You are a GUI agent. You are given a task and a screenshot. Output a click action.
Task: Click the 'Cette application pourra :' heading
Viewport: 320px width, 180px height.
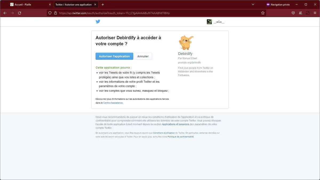pos(113,68)
